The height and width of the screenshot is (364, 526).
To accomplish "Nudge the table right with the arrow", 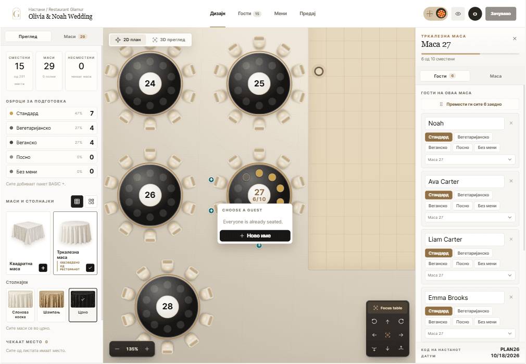I will [401, 335].
